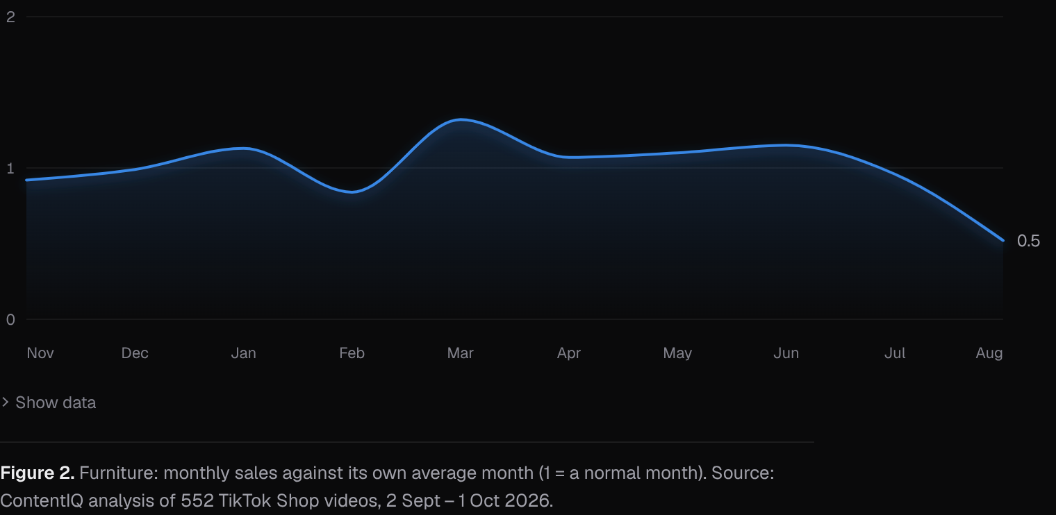Click the Jan month label
1056x515 pixels.
point(243,353)
